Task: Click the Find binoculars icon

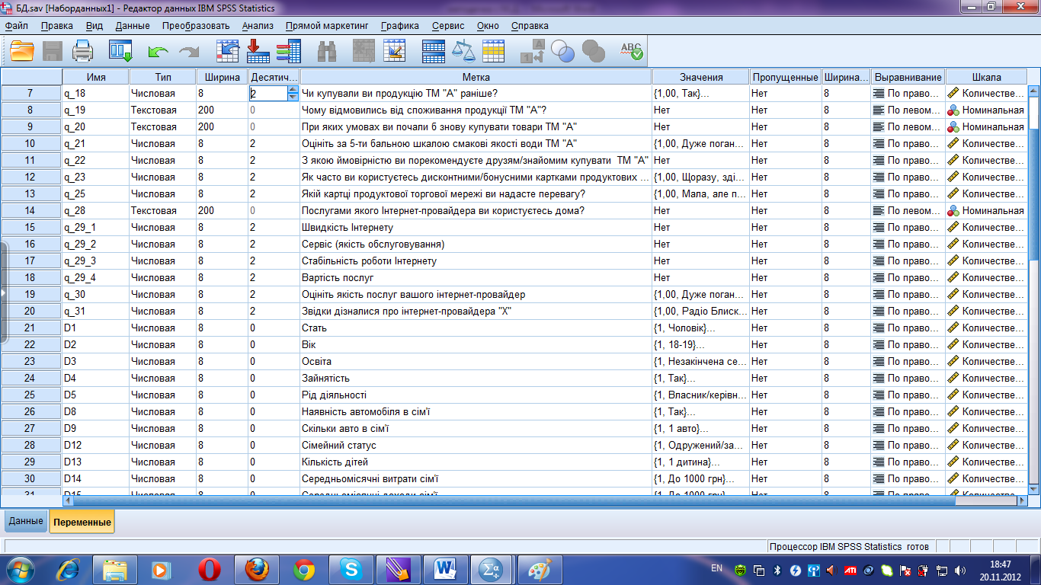Action: [328, 51]
